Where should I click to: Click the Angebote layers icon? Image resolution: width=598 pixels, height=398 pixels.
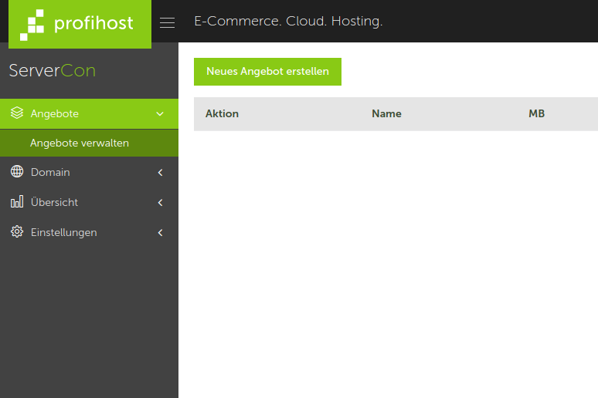point(17,113)
